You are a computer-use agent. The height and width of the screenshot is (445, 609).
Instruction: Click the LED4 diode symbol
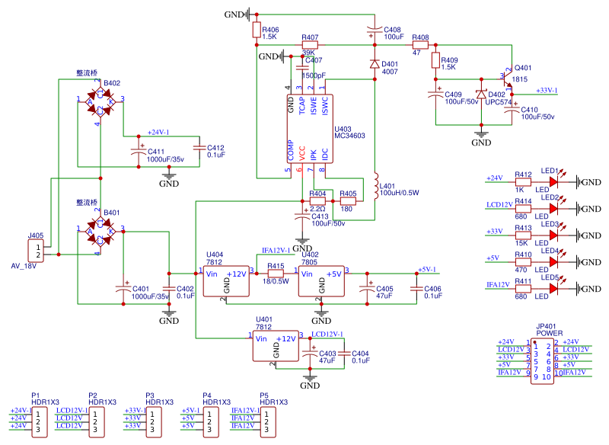555,262
